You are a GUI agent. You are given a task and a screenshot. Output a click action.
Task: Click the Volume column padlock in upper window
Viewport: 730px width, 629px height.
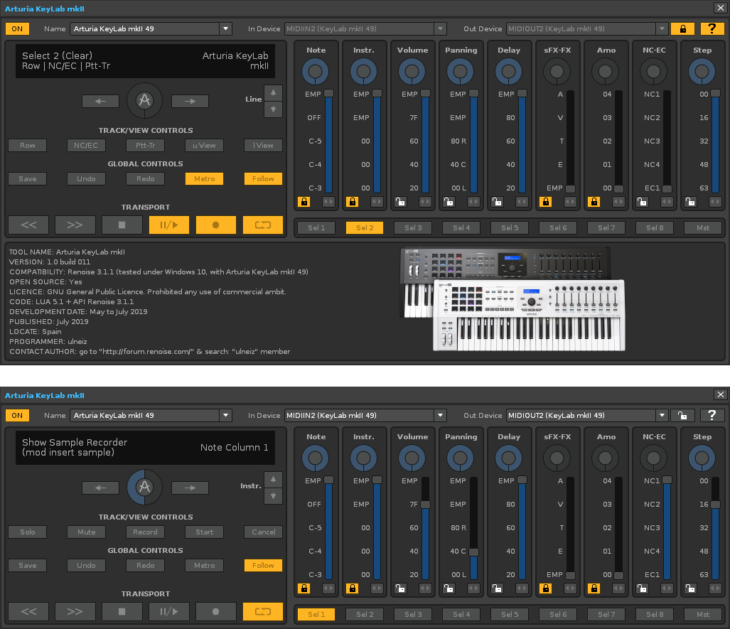pos(400,202)
